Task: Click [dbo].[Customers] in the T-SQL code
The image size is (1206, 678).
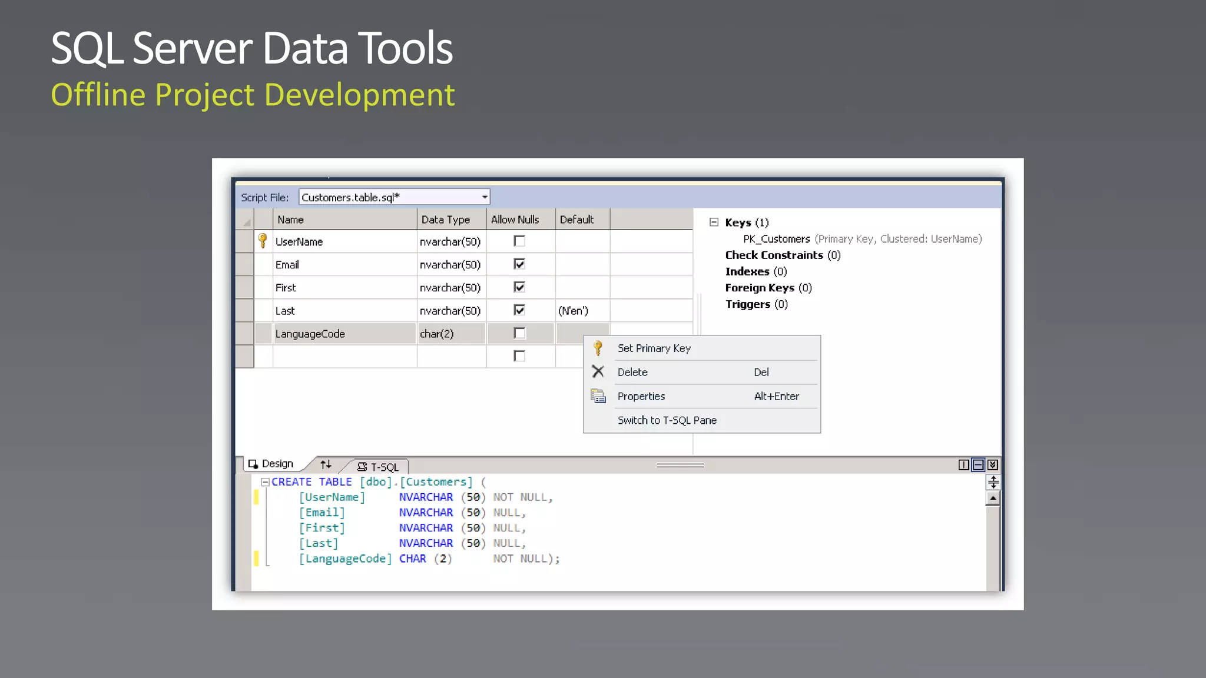Action: [416, 482]
